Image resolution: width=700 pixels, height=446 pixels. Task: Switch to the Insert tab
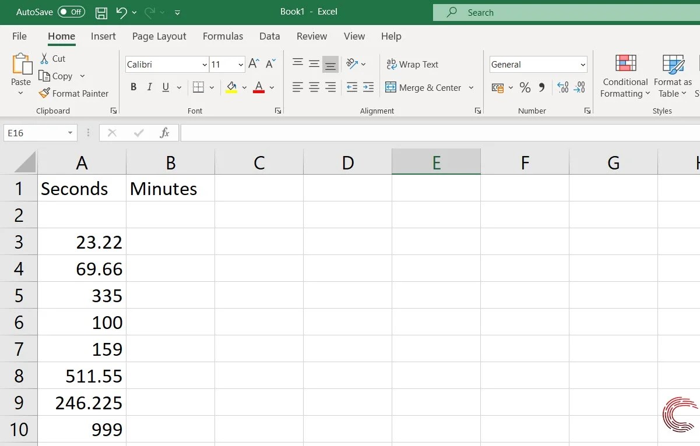pyautogui.click(x=103, y=36)
